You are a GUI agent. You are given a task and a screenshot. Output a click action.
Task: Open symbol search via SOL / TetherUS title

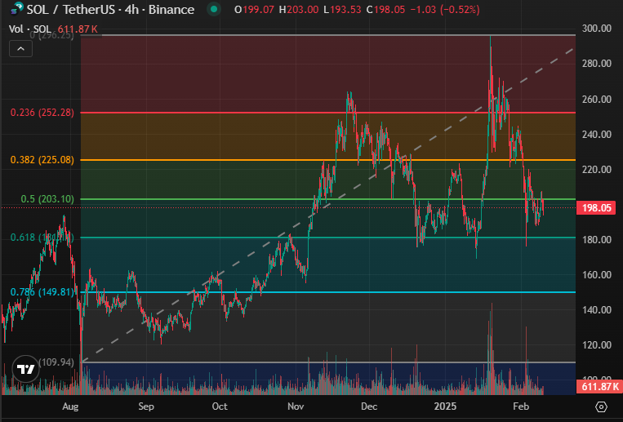pos(110,9)
